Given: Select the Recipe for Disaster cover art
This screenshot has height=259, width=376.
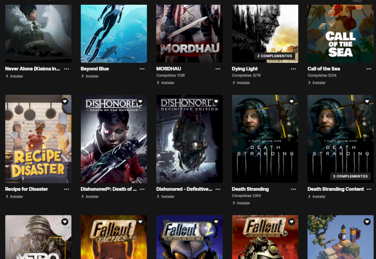Looking at the screenshot, I should click(39, 139).
